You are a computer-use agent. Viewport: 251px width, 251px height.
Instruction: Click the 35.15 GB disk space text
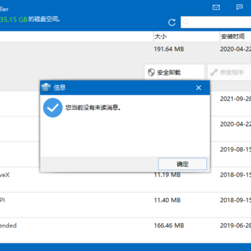[14, 20]
